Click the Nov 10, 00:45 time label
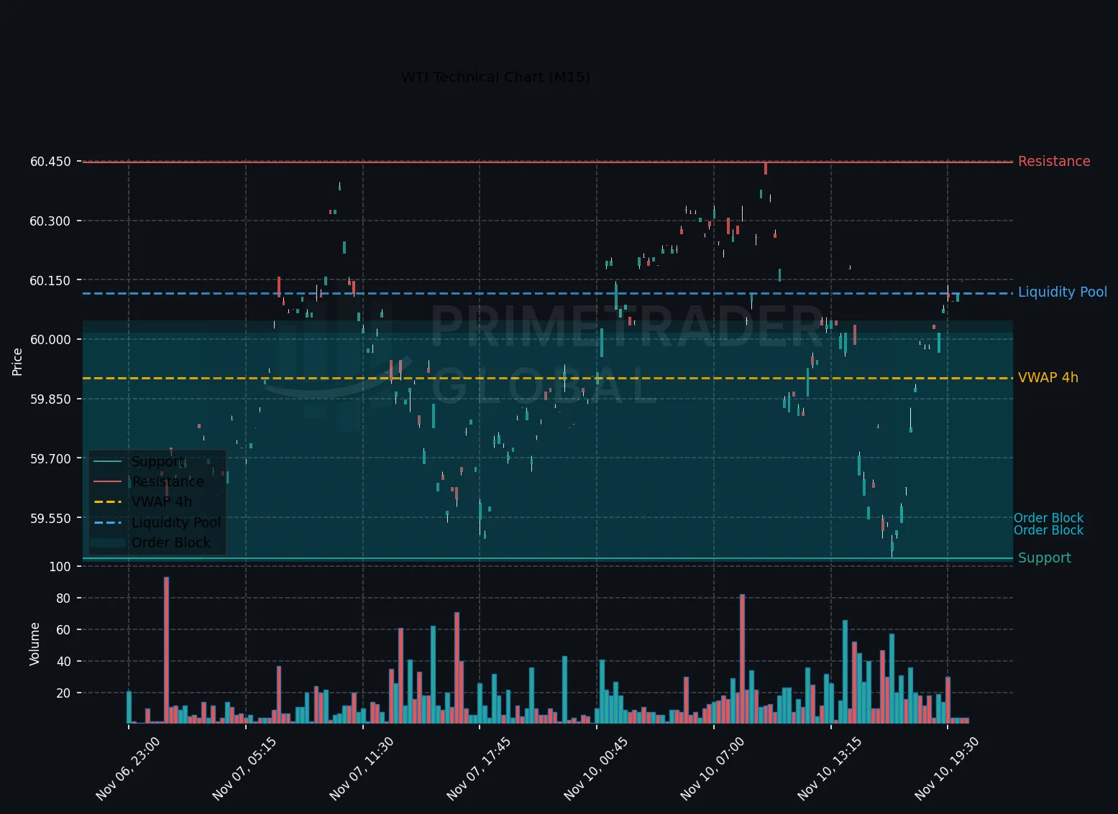This screenshot has height=814, width=1118. click(597, 769)
